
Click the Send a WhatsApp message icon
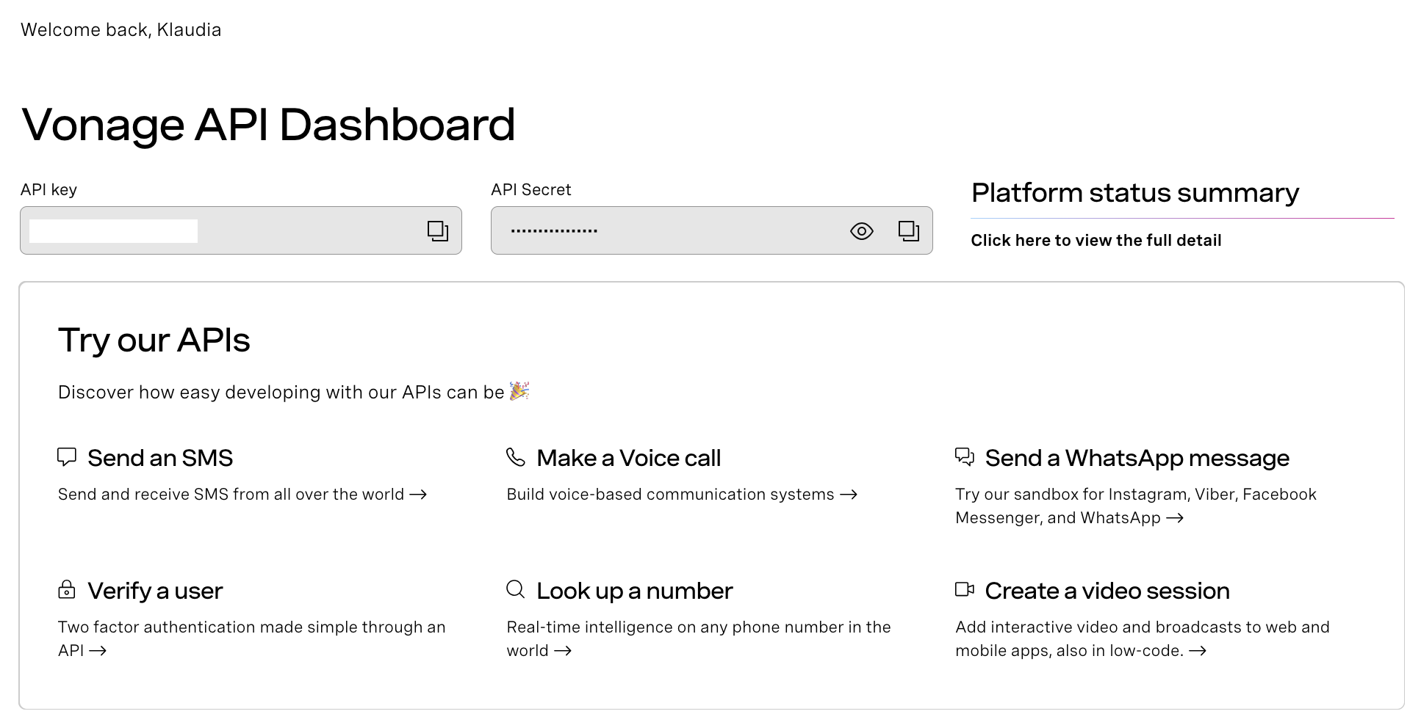965,456
